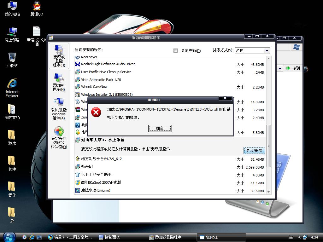Click the 确定 button in RUNDLL dialog
Image resolution: width=323 pixels, height=242 pixels.
pyautogui.click(x=160, y=128)
